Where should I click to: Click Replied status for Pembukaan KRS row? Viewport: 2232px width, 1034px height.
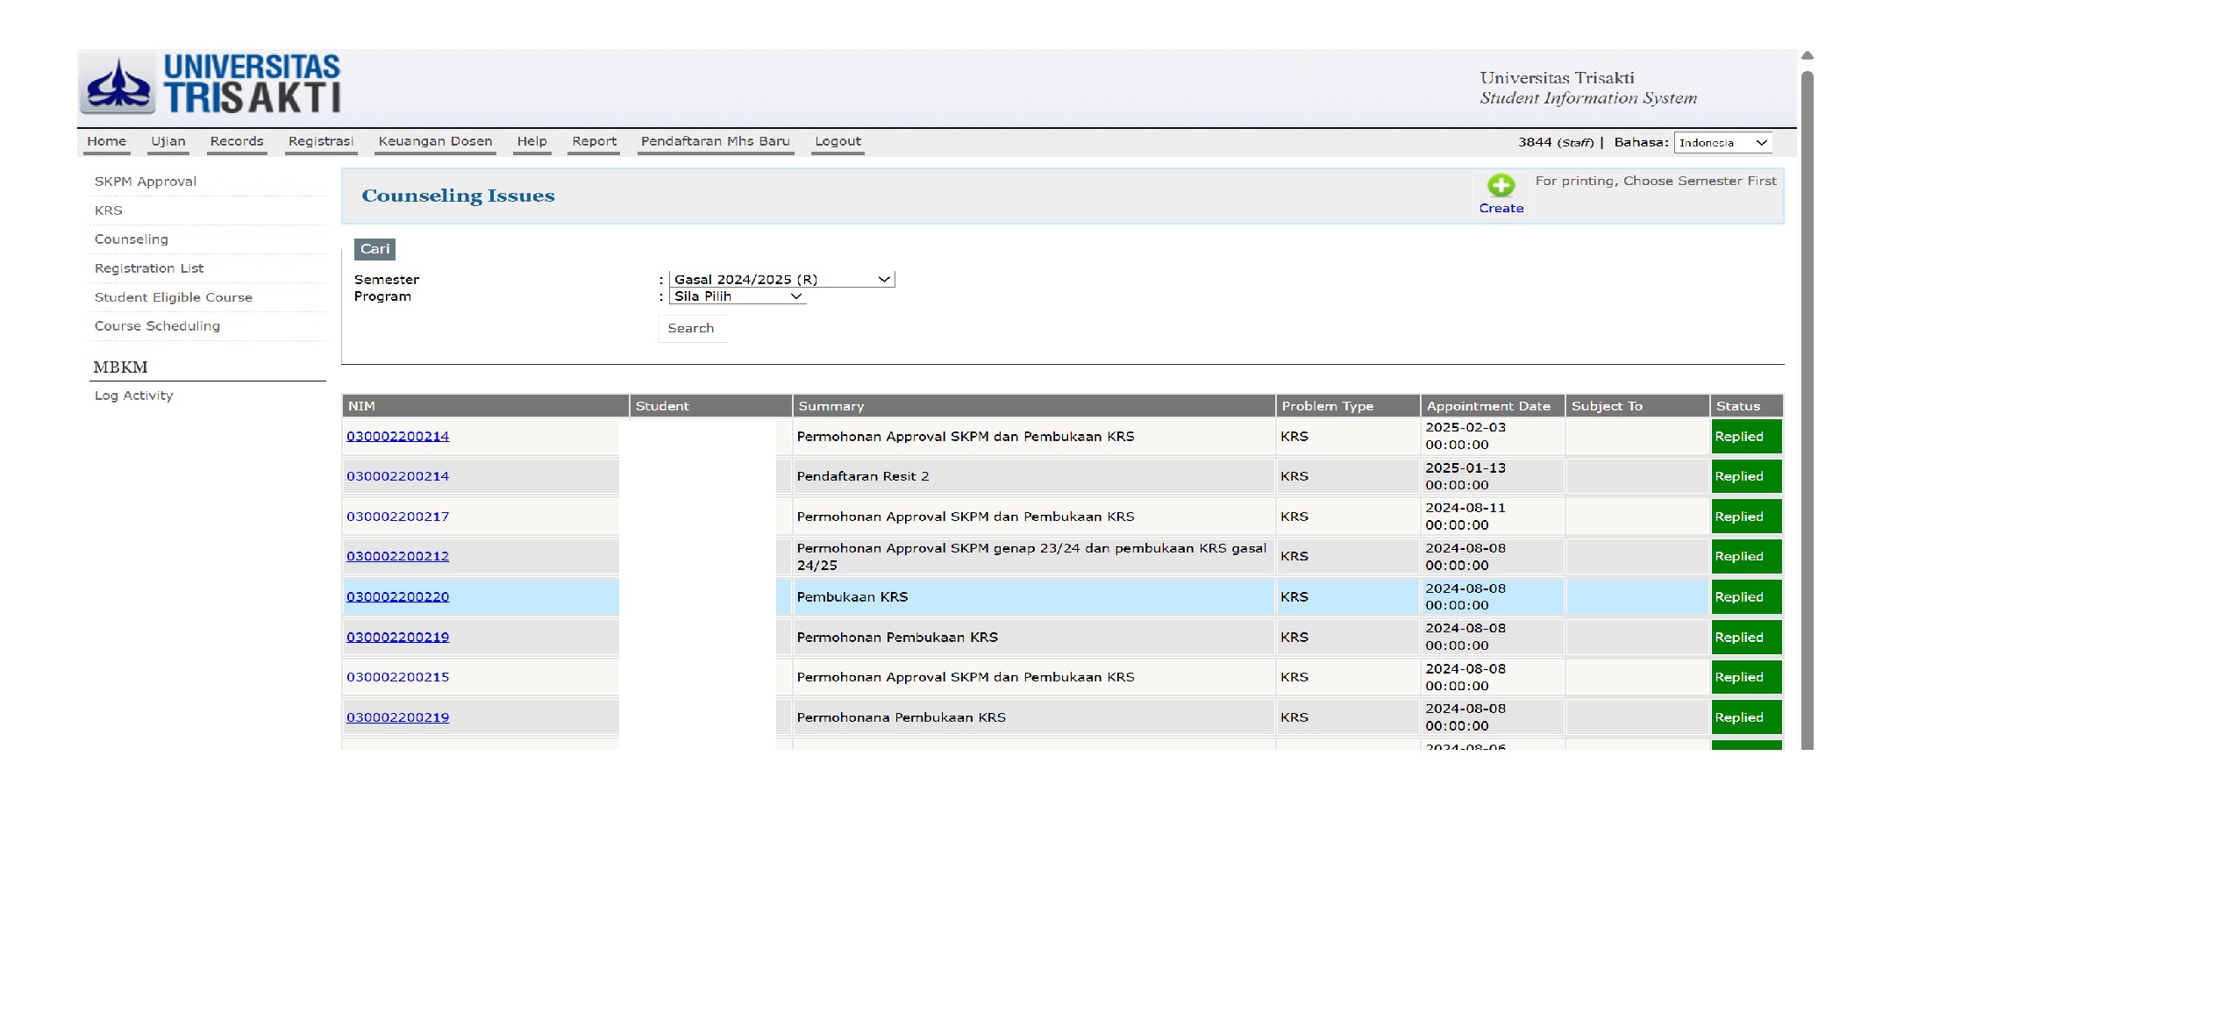[1746, 596]
